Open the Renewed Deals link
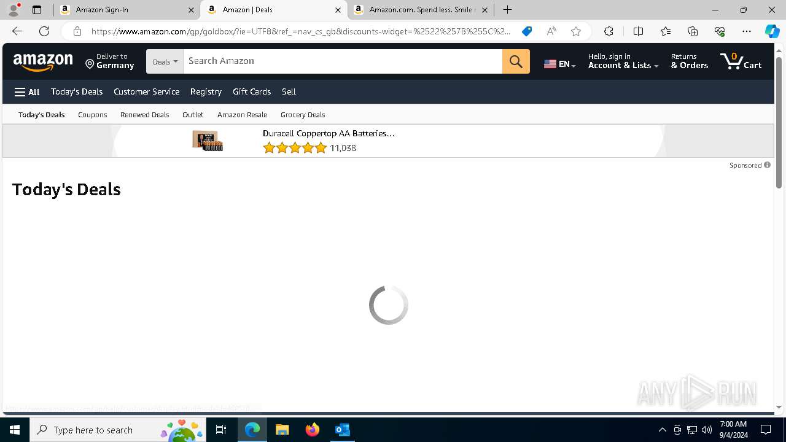 [144, 115]
